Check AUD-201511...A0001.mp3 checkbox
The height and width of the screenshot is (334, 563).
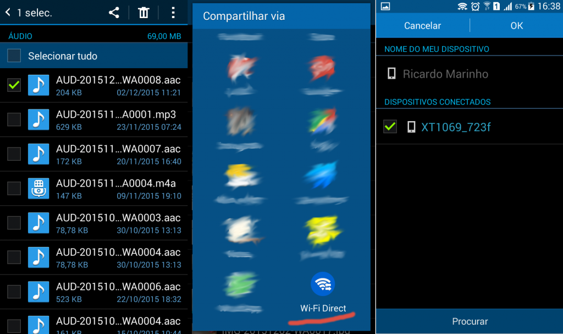coord(14,119)
